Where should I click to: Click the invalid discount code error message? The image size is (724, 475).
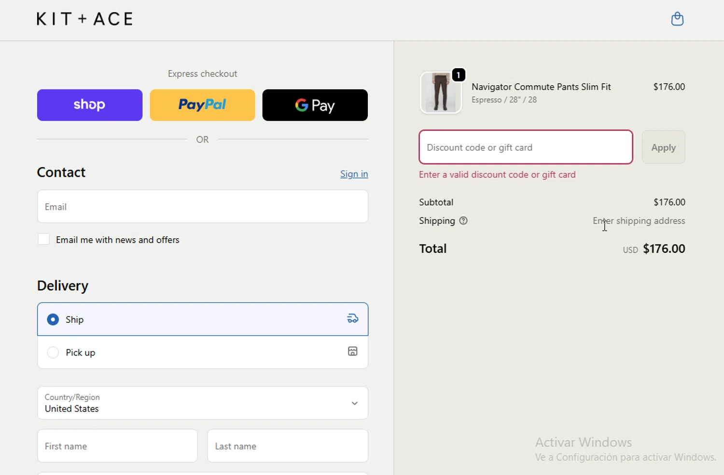[x=497, y=174]
